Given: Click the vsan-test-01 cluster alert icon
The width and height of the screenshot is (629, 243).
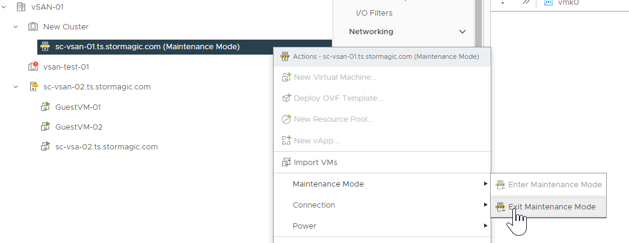Looking at the screenshot, I should point(33,67).
